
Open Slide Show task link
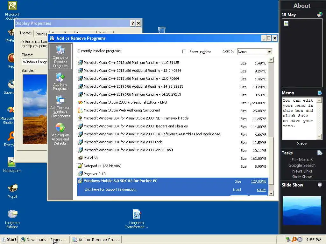point(302,177)
